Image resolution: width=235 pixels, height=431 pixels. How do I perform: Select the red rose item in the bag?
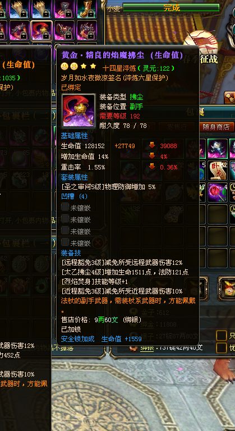[x=218, y=192]
